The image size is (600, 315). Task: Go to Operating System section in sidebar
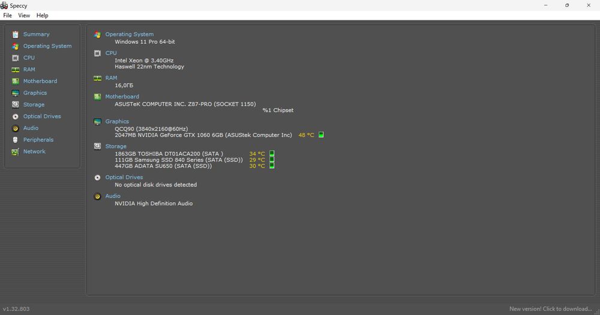(47, 46)
